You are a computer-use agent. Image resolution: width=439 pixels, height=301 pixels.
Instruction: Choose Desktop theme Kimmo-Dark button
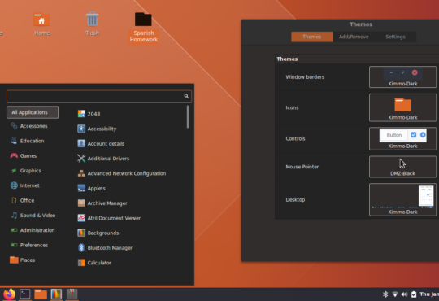pyautogui.click(x=402, y=199)
